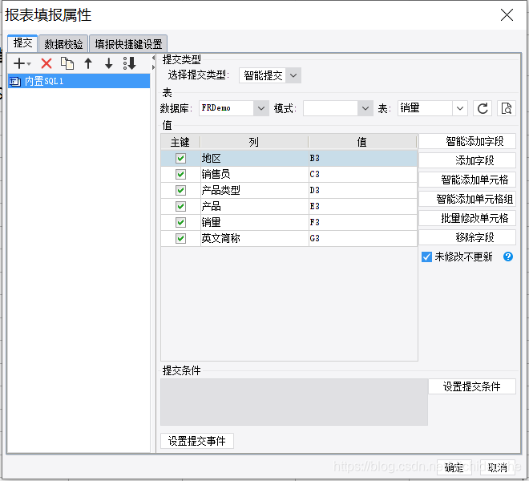Select the 地区 column cell
Viewport: 529px width, 481px height.
pos(254,158)
